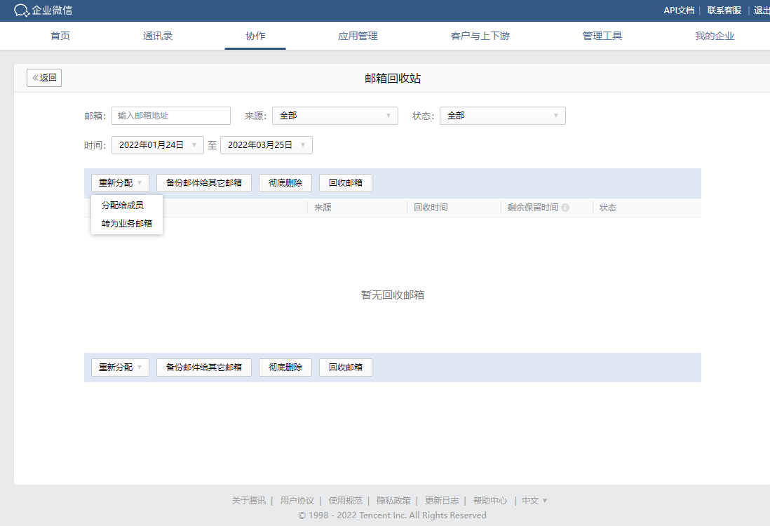Viewport: 770px width, 526px height.
Task: Select 分配给成员 from dropdown menu
Action: (123, 205)
